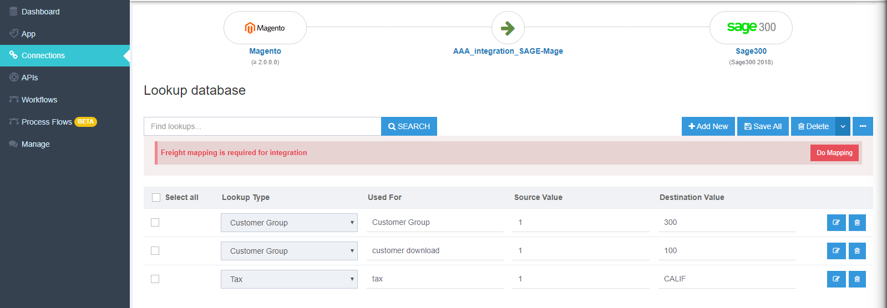887x308 pixels.
Task: Click Used For field 'Customer Group'
Action: pyautogui.click(x=435, y=222)
